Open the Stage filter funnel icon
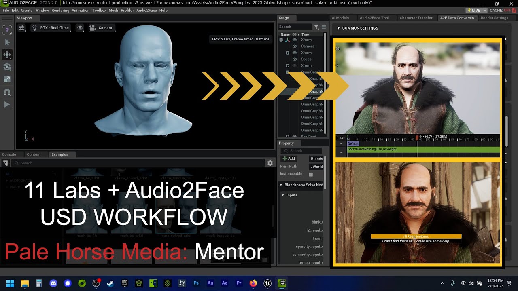The image size is (518, 291). (316, 27)
